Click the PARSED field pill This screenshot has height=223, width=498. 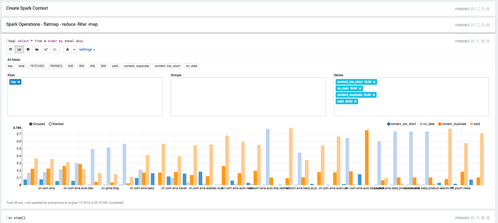[56, 66]
